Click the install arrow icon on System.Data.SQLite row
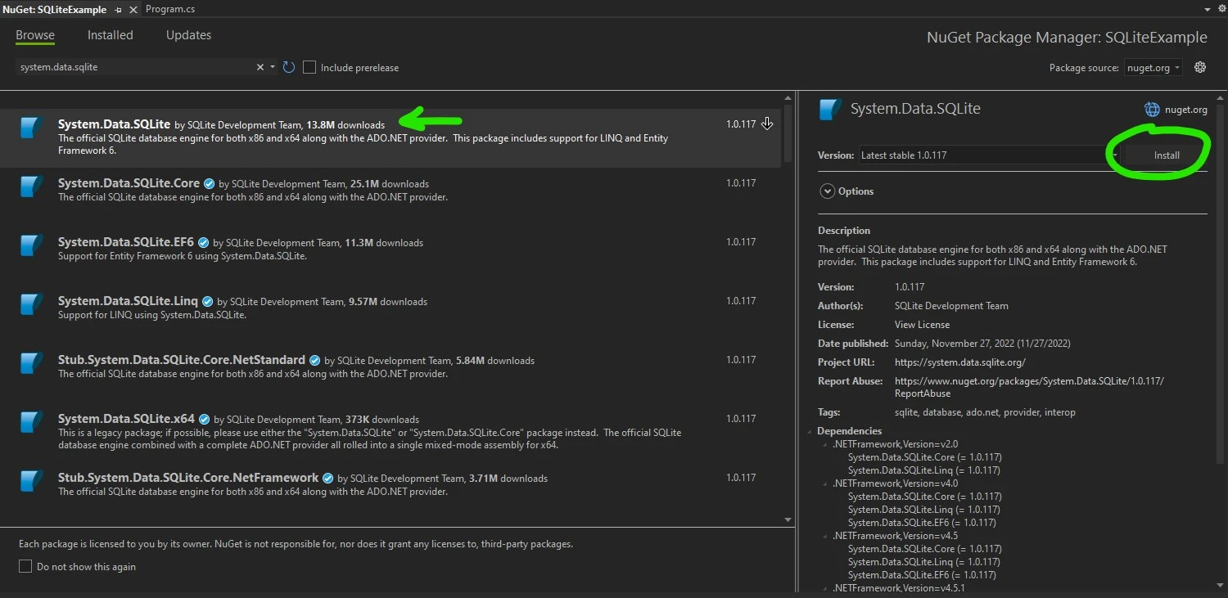1228x598 pixels. pyautogui.click(x=767, y=124)
